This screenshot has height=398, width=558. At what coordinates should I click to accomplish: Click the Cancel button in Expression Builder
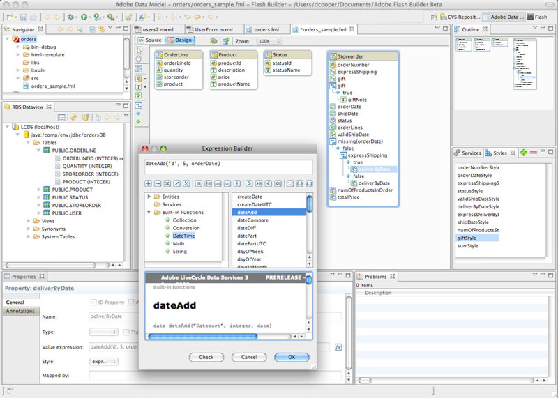(x=249, y=357)
